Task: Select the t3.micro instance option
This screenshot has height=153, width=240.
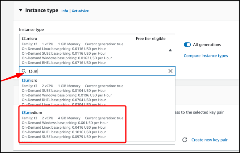Action: tap(97, 92)
